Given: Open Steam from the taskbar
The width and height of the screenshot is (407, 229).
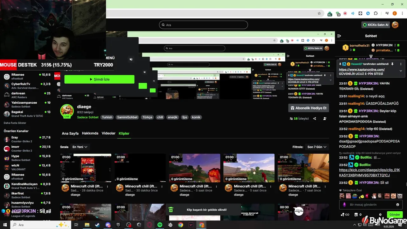Looking at the screenshot, I should click(97, 225).
